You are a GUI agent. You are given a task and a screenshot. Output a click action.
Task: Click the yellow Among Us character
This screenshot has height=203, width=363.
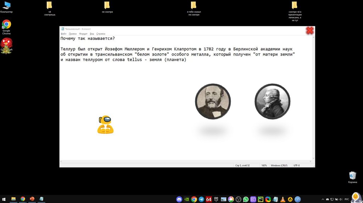point(105,125)
